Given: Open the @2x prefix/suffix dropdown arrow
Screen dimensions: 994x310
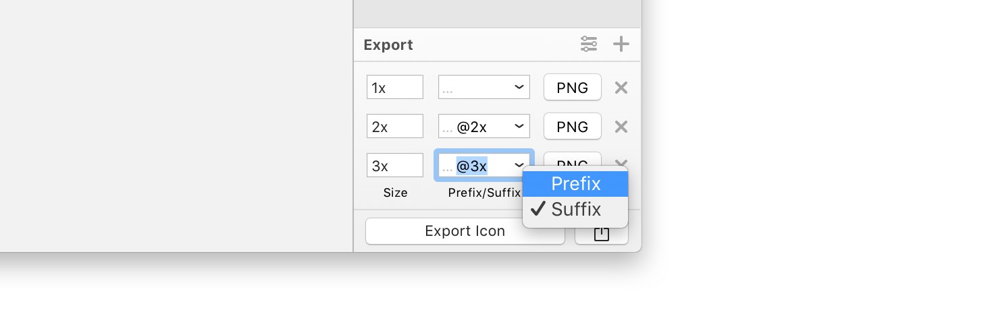Looking at the screenshot, I should [x=519, y=127].
